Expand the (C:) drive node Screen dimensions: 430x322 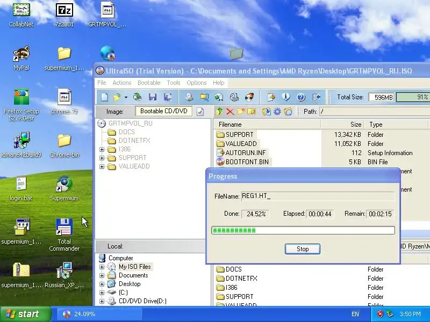[102, 292]
